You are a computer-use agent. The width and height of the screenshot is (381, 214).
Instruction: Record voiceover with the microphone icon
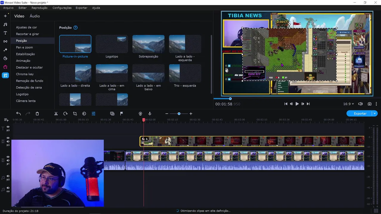150,114
